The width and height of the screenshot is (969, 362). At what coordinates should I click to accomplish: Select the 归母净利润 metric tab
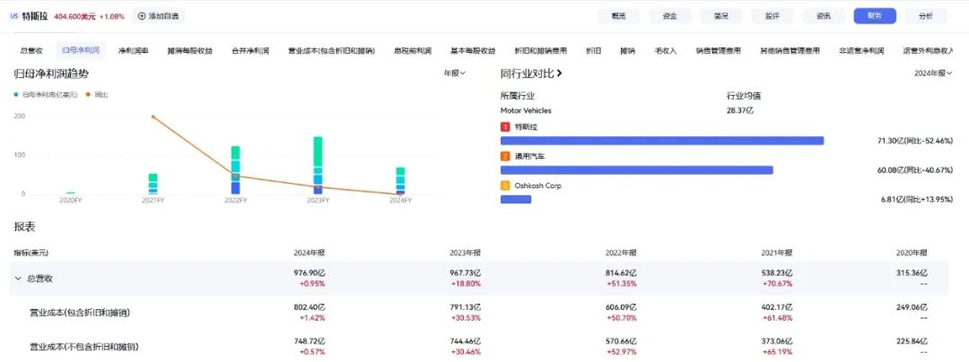tap(81, 50)
